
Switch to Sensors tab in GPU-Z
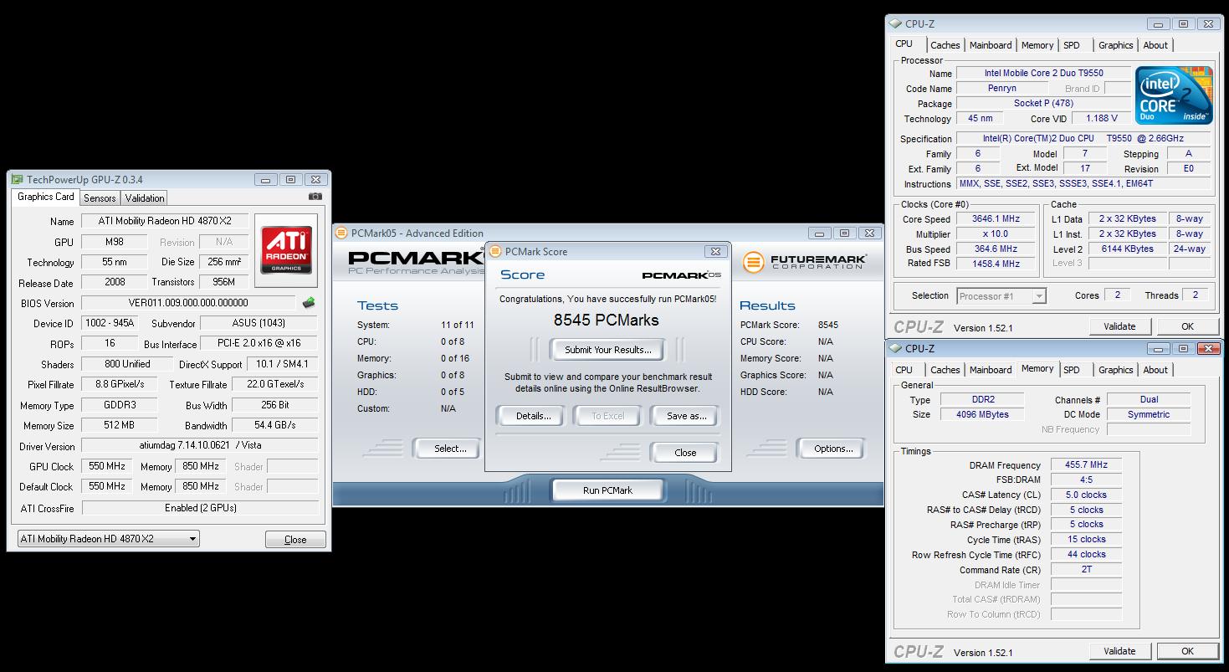pos(100,198)
